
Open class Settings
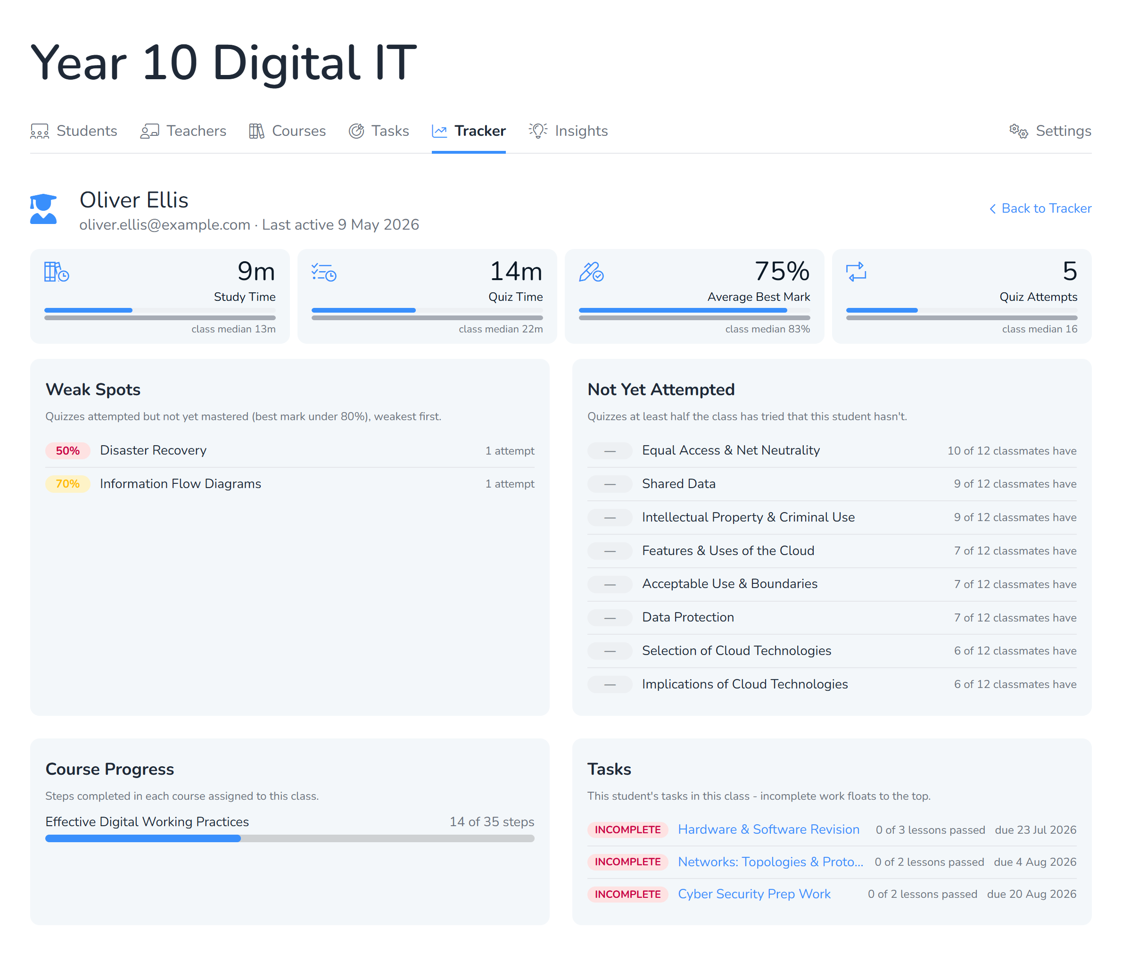1050,131
